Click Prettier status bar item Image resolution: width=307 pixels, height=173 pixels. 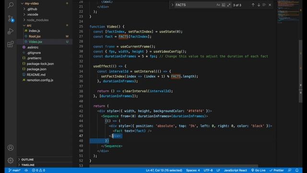pyautogui.click(x=277, y=170)
